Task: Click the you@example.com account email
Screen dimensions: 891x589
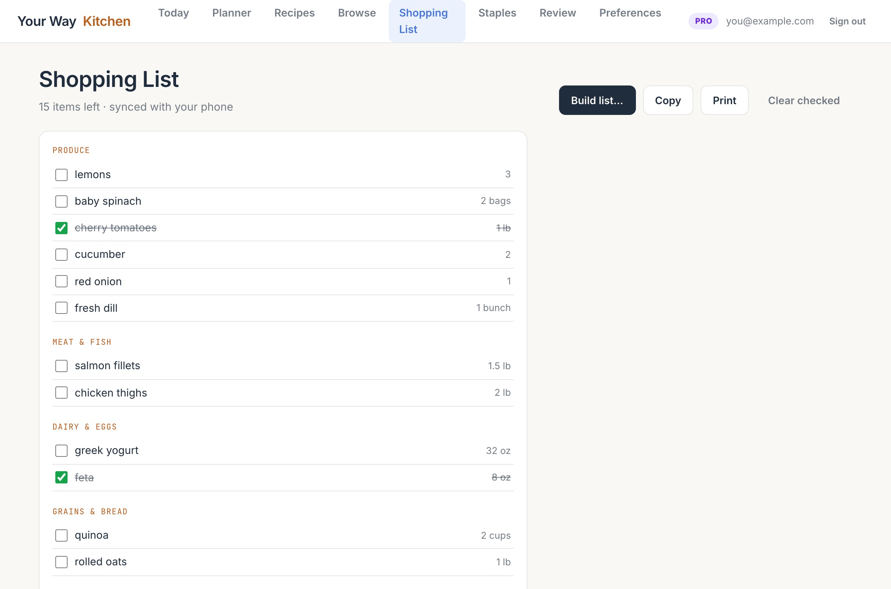Action: point(770,21)
